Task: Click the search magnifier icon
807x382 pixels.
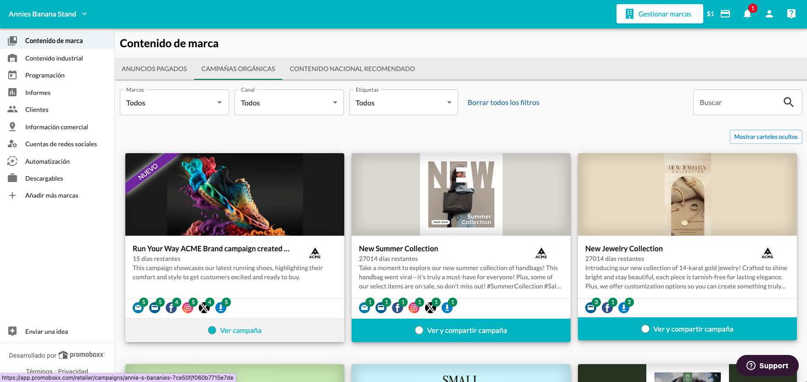Action: [789, 102]
